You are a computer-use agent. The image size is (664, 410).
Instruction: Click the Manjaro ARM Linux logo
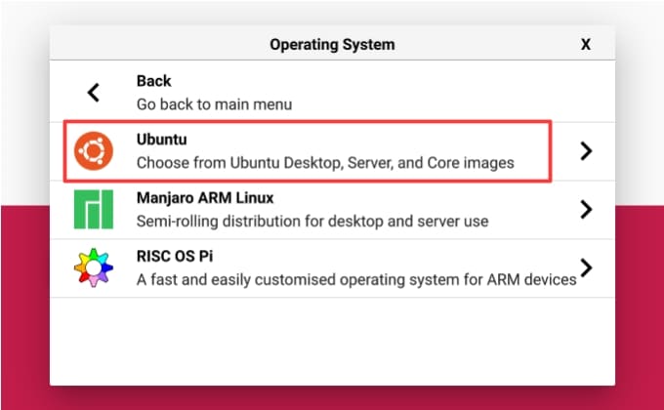pyautogui.click(x=94, y=209)
